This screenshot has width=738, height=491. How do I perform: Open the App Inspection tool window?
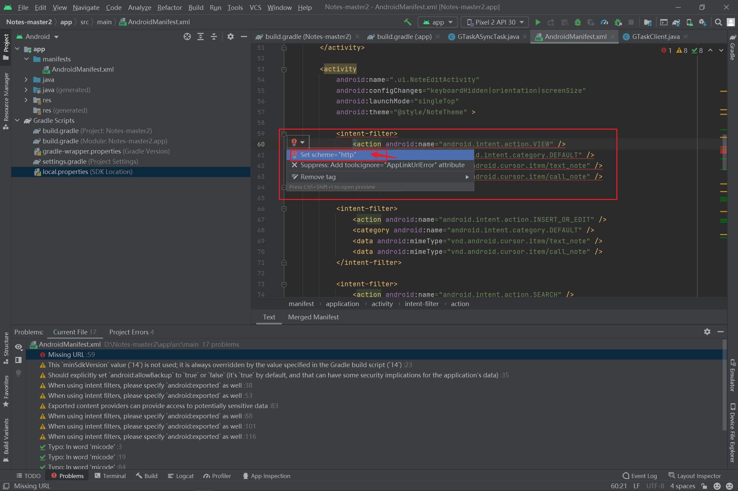tap(266, 476)
